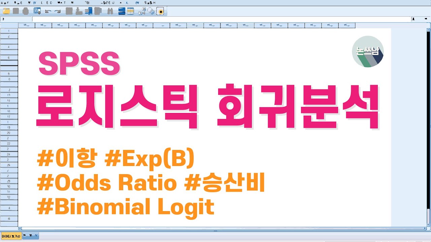Switch to the 변수 보기 tab

[x=31, y=236]
